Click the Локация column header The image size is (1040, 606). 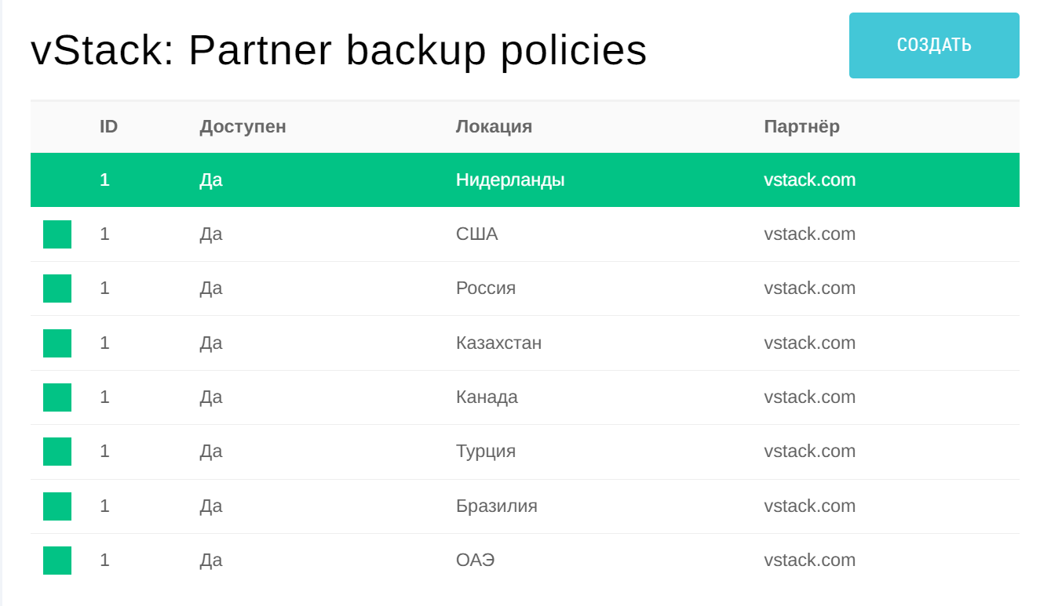494,126
